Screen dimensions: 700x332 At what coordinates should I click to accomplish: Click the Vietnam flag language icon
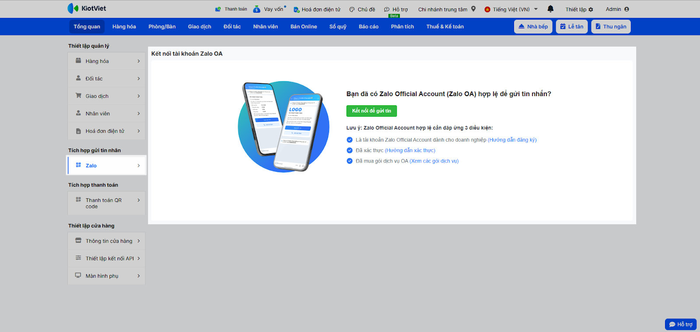coord(487,9)
